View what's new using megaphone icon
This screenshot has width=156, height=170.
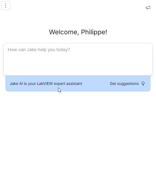click(148, 7)
